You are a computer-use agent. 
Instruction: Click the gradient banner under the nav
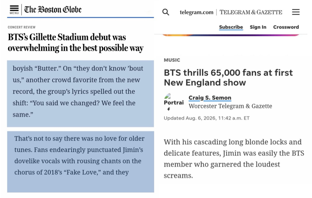click(x=231, y=35)
